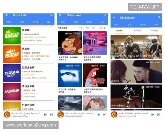Switch to MV tab on the middle screen

tap(102, 22)
